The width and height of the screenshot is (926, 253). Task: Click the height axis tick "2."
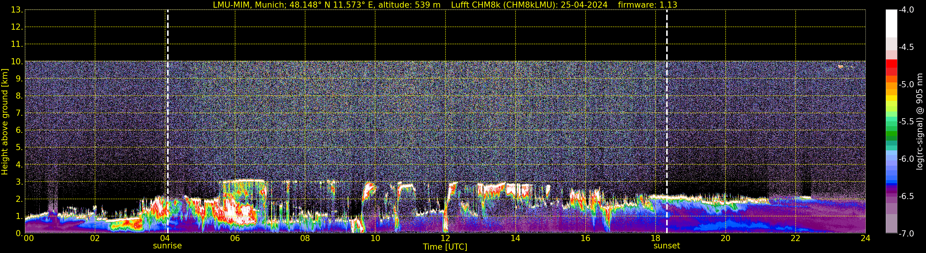[x=19, y=199]
